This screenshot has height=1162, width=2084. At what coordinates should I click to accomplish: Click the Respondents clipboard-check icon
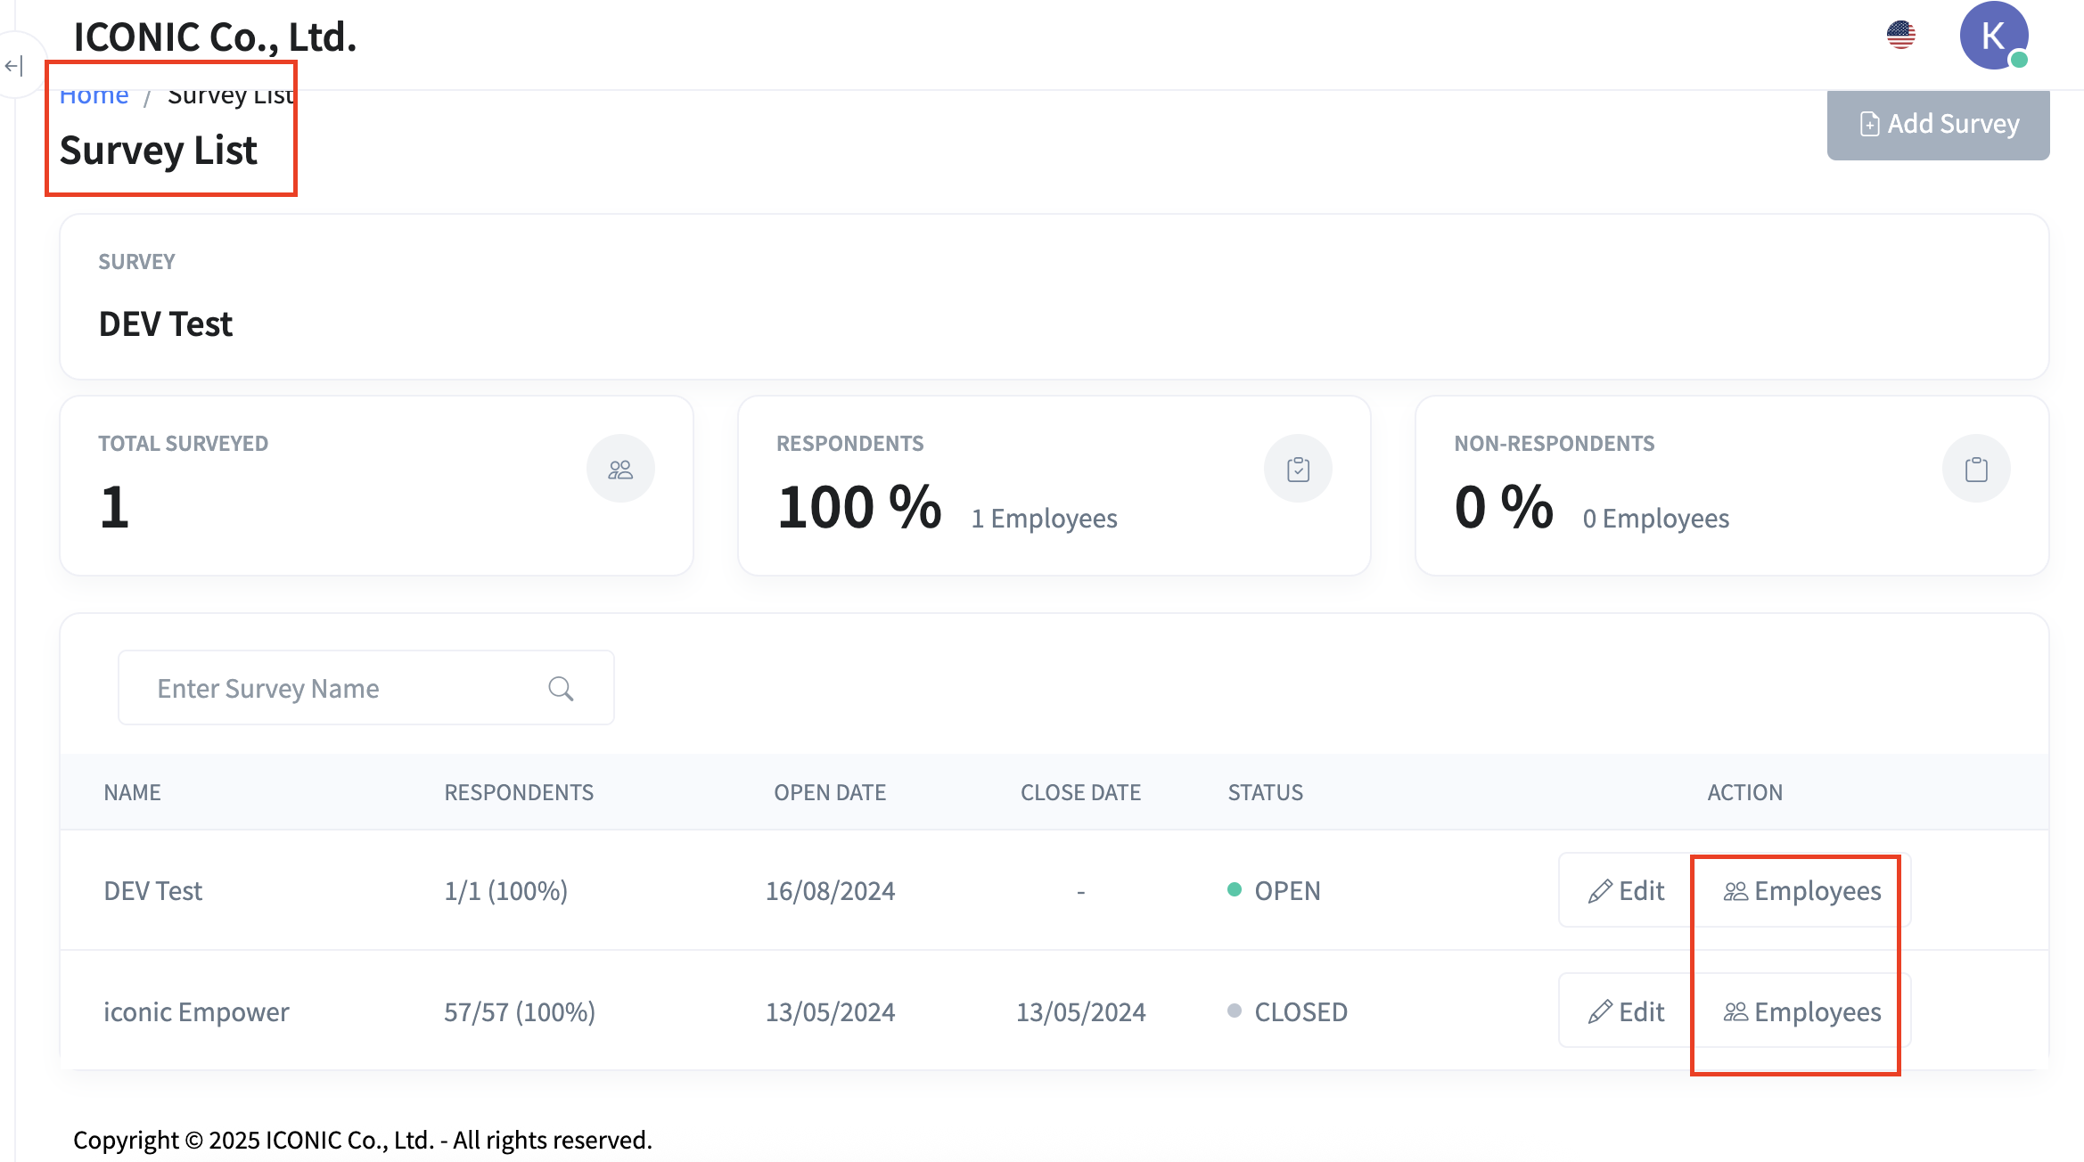(1298, 469)
